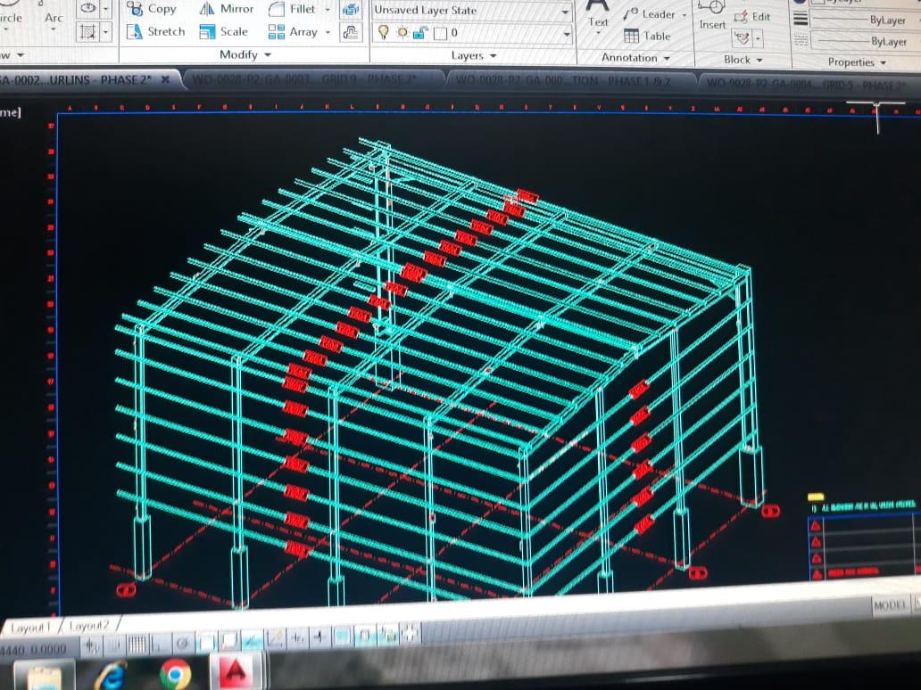Toggle polar tracking in status bar
921x690 pixels.
pos(183,644)
